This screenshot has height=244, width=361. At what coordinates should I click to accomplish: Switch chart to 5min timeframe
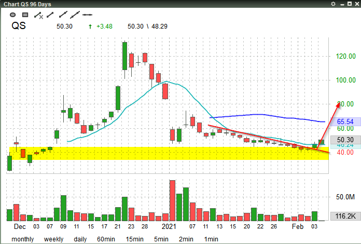[161, 239]
